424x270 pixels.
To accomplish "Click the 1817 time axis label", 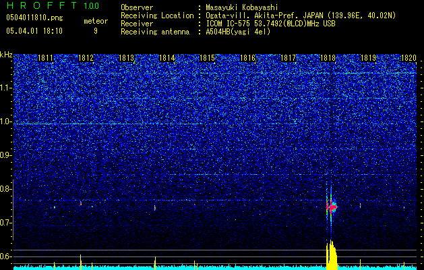I will pyautogui.click(x=288, y=58).
